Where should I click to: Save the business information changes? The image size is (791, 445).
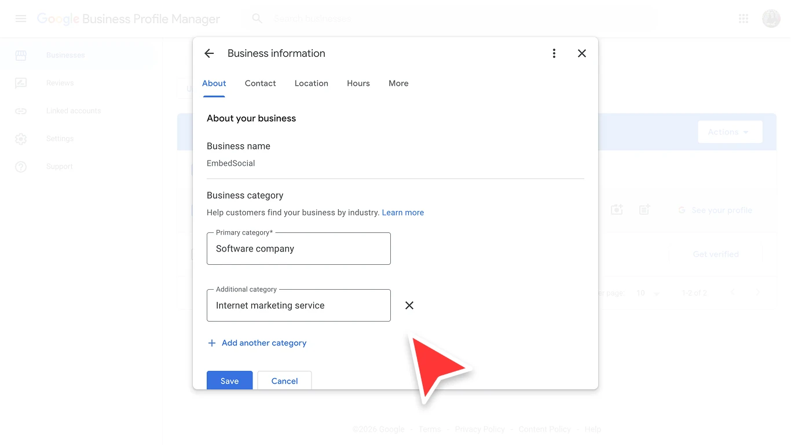[229, 381]
